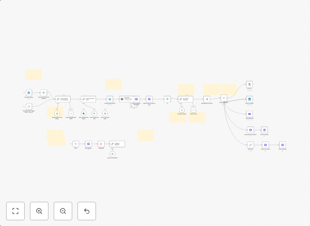Viewport: 310px width, 226px height.
Task: Select the Schedule trigger clock node
Action: point(29,106)
